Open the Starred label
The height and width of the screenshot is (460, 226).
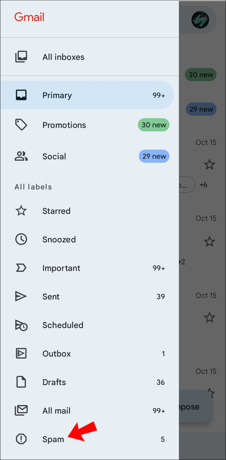click(x=56, y=211)
